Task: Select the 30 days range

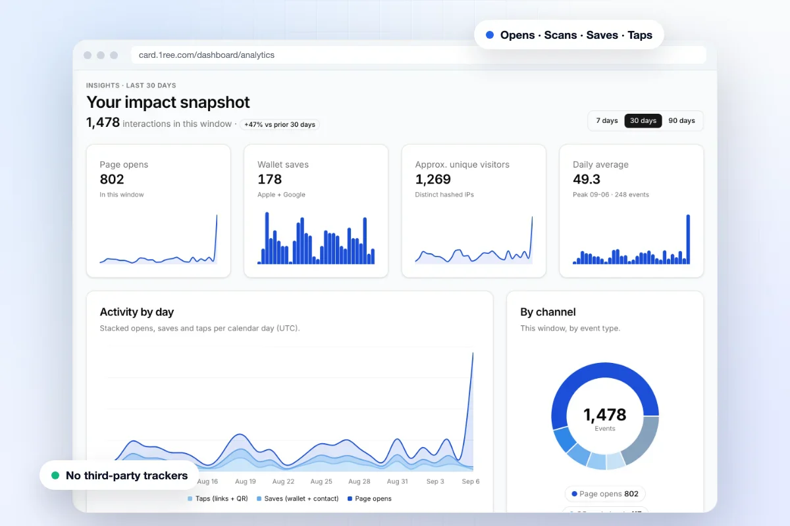Action: [643, 121]
